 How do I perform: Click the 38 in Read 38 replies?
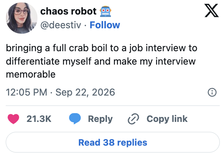pyautogui.click(x=109, y=143)
